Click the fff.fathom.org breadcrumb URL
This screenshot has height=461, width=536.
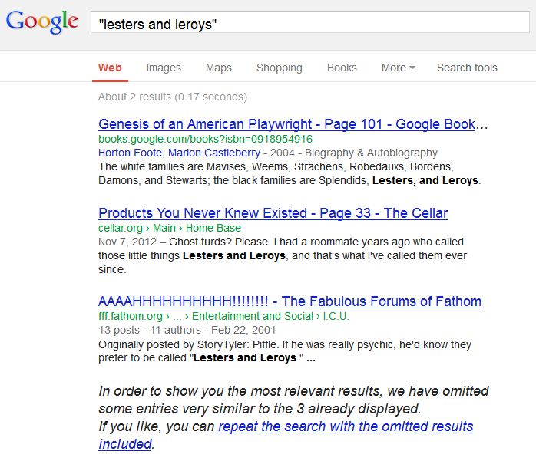131,316
